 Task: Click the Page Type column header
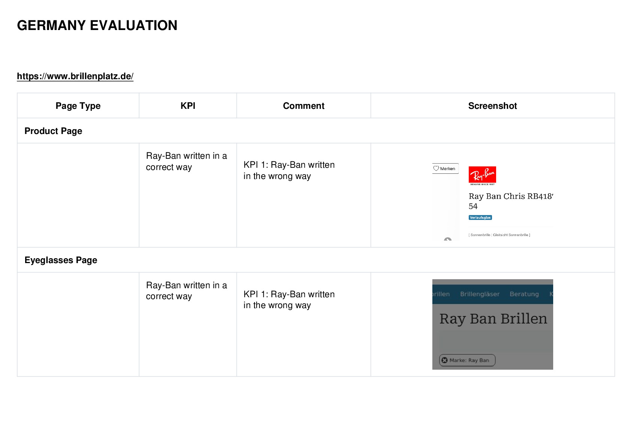(78, 106)
